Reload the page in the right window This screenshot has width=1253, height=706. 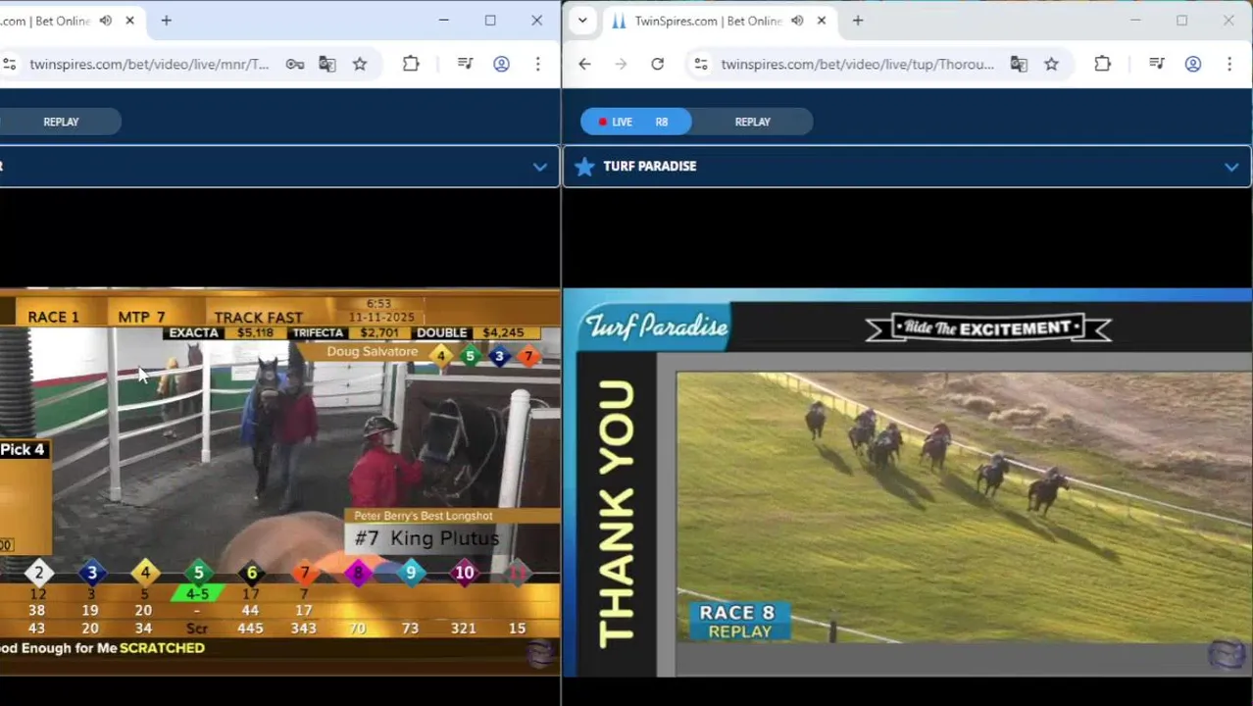click(x=657, y=64)
